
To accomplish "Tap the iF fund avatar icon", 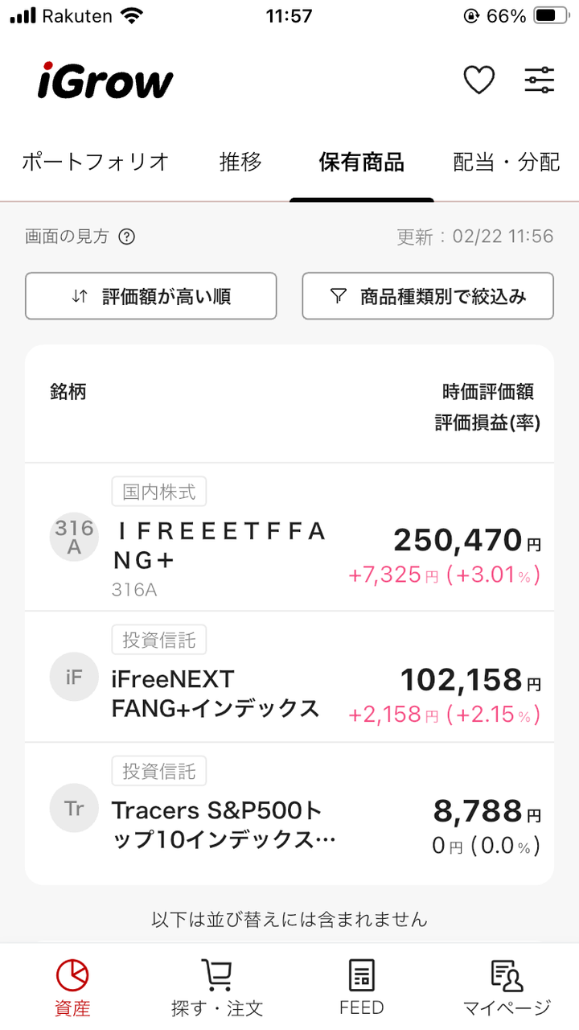I will pyautogui.click(x=74, y=677).
